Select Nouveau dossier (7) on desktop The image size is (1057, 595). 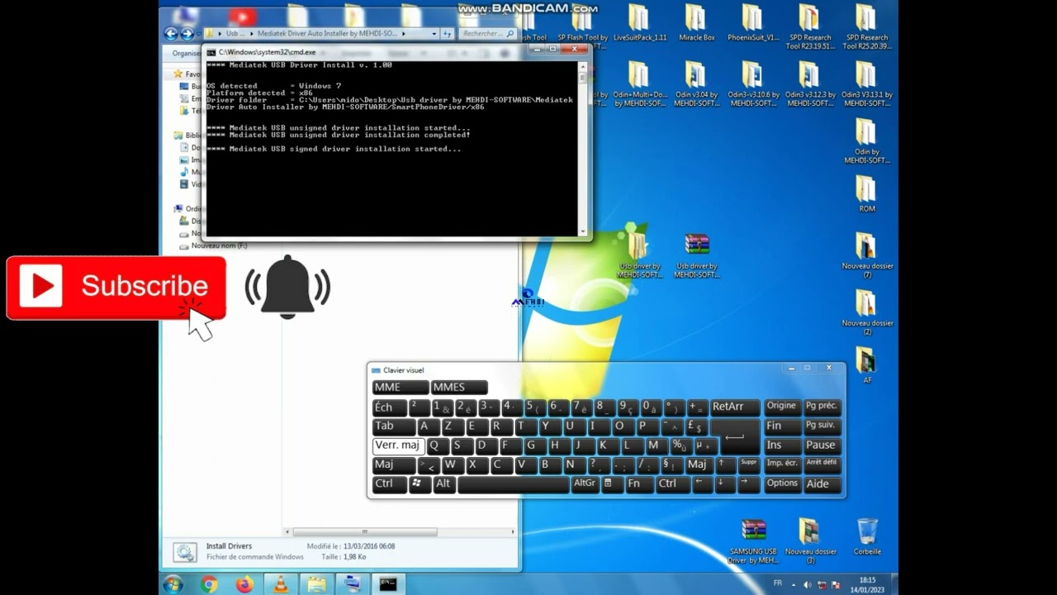[866, 255]
